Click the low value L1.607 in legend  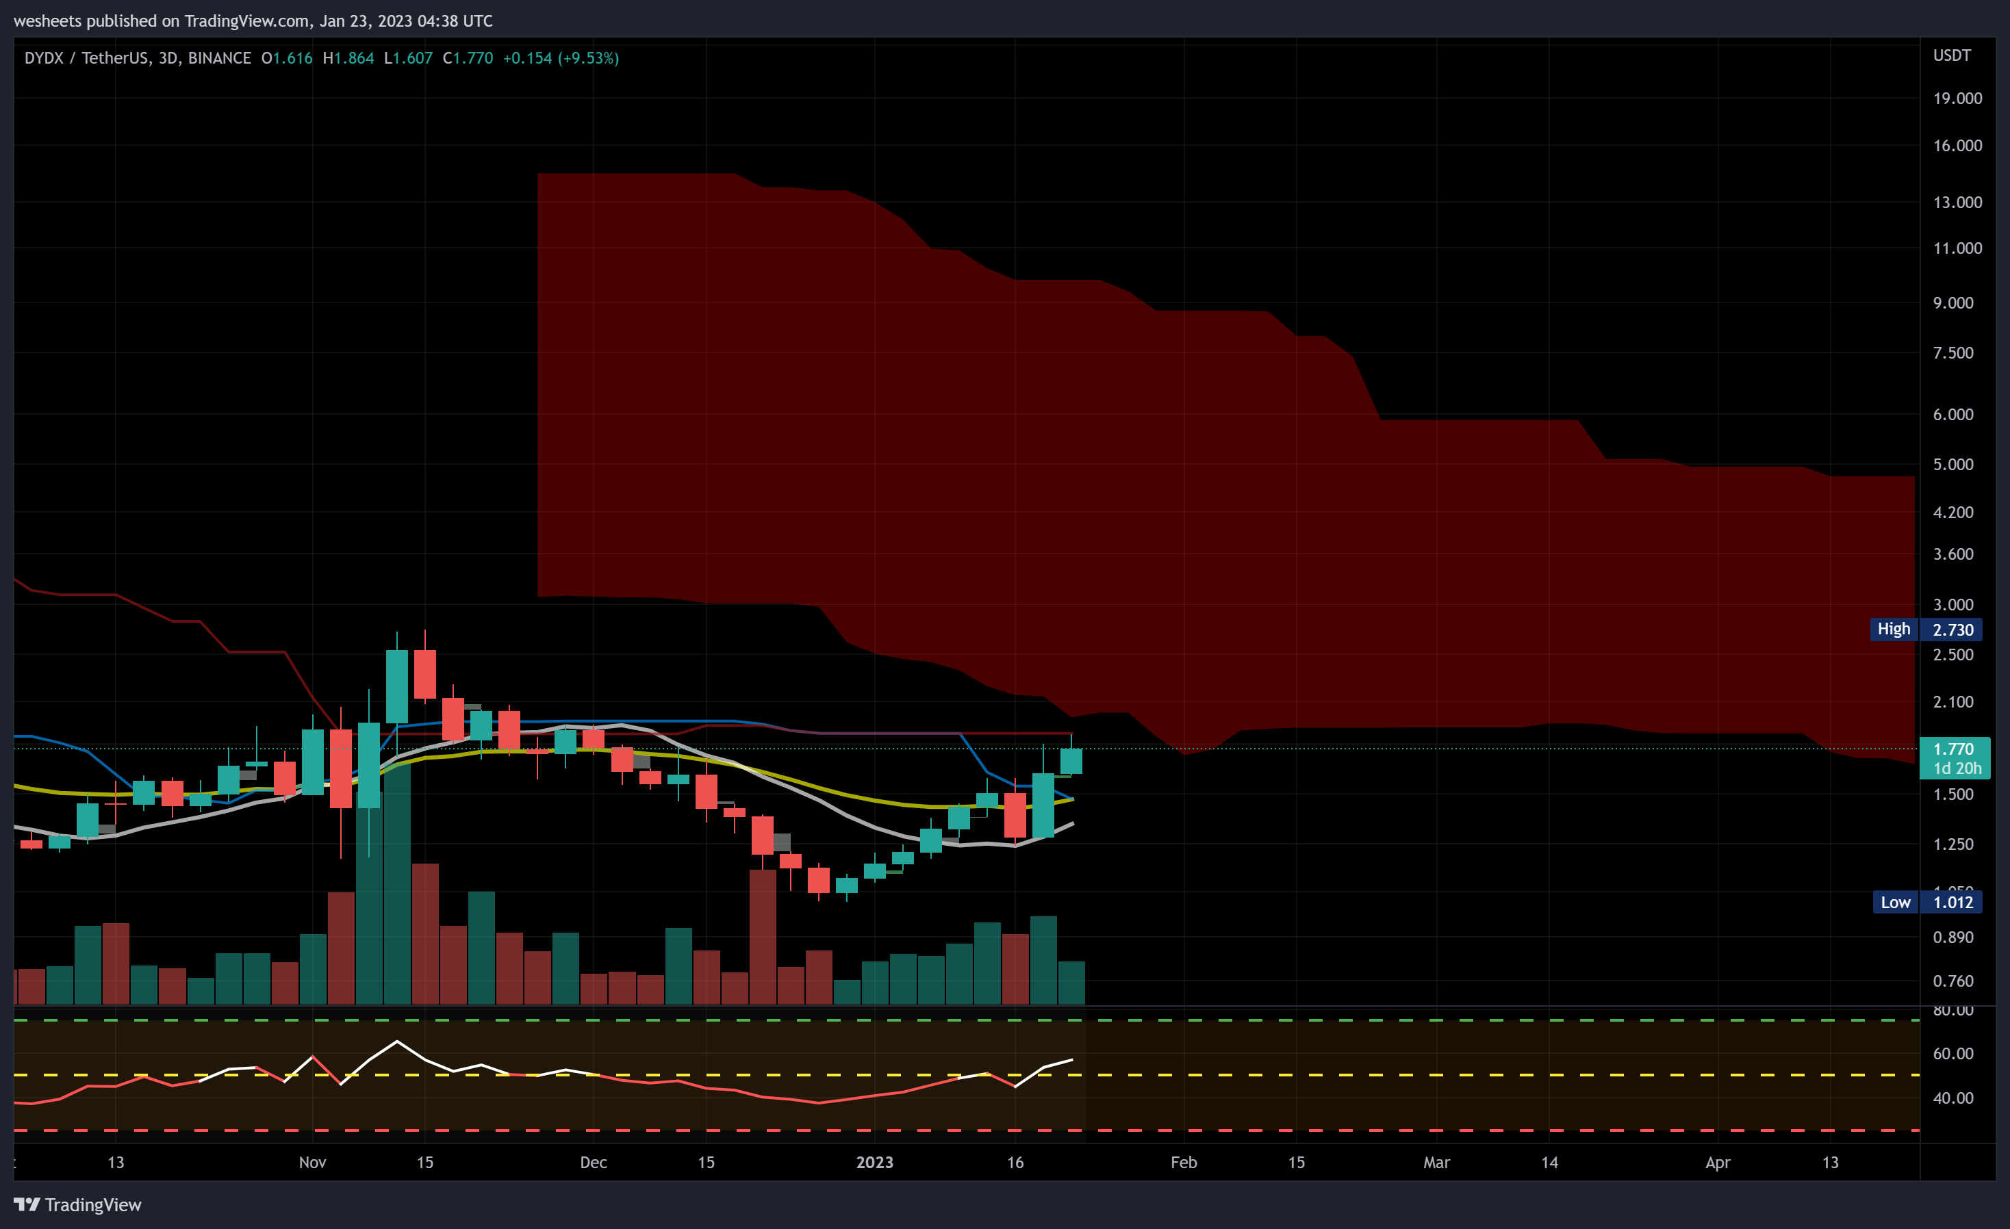(x=408, y=58)
